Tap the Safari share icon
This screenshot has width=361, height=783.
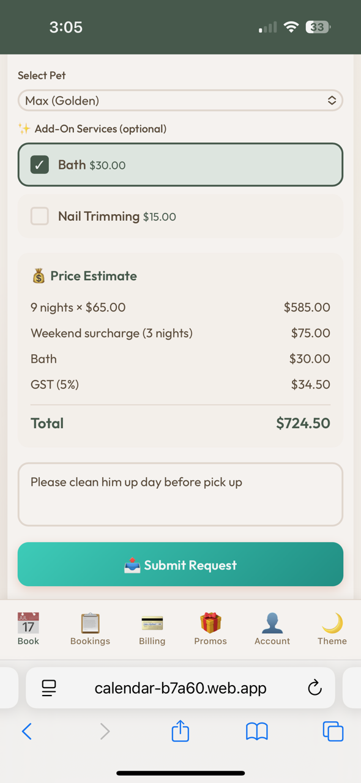pyautogui.click(x=180, y=731)
